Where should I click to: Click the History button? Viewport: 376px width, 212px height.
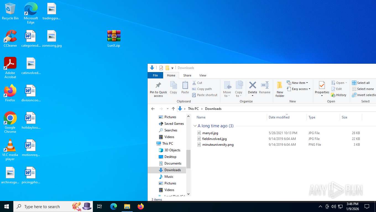pyautogui.click(x=339, y=95)
